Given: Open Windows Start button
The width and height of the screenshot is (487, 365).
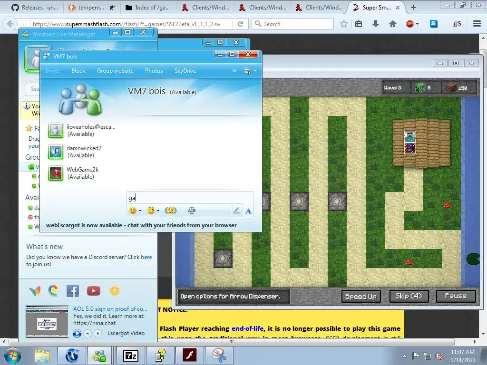Looking at the screenshot, I should click(x=12, y=355).
